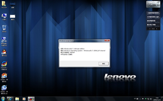Show hidden tray icons arrow
The width and height of the screenshot is (163, 101).
click(140, 99)
